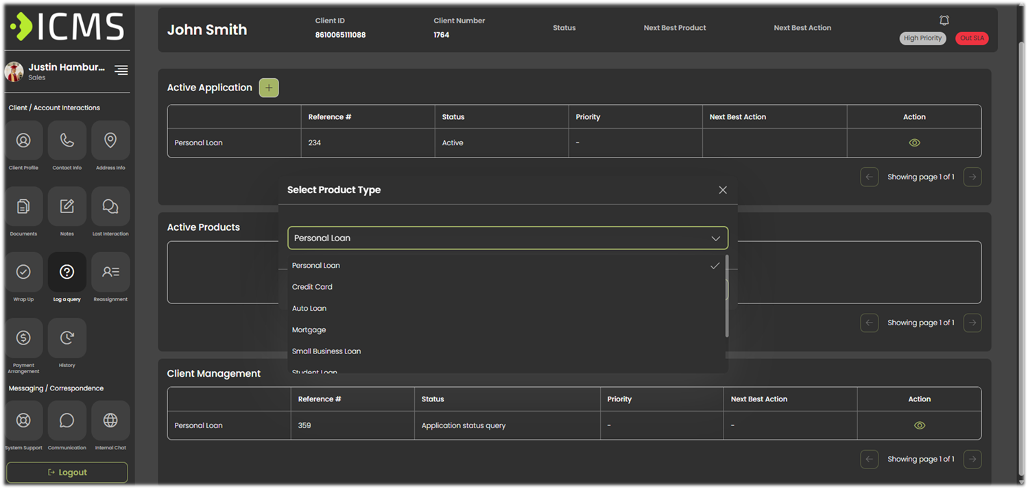1028x489 pixels.
Task: Select Auto Loan option
Action: pyautogui.click(x=309, y=308)
